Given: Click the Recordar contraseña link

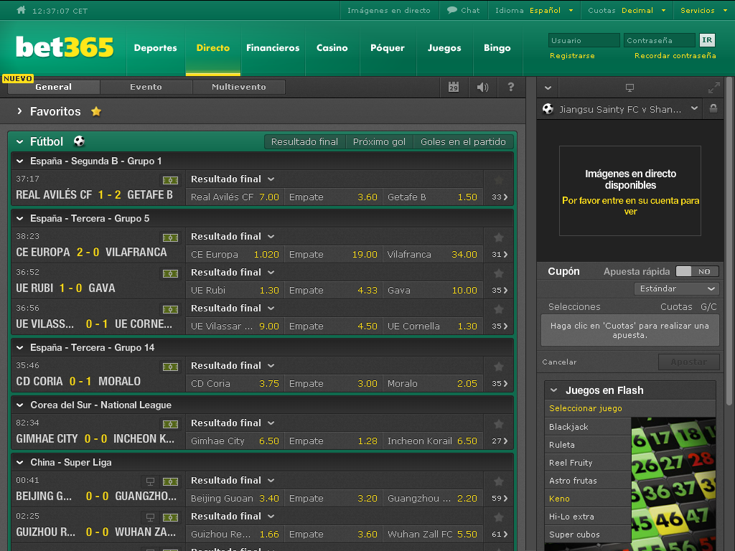Looking at the screenshot, I should pos(675,56).
